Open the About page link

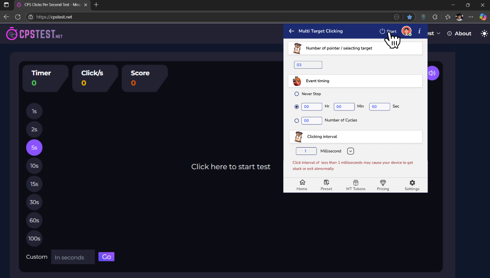click(459, 34)
